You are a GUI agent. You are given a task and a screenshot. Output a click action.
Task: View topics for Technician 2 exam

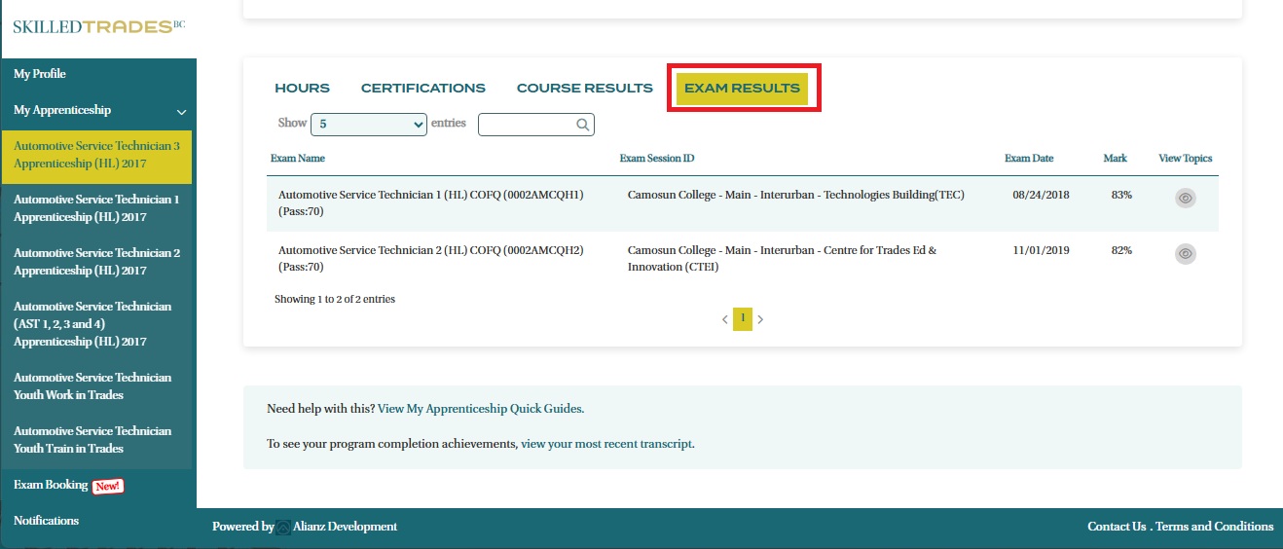1185,254
